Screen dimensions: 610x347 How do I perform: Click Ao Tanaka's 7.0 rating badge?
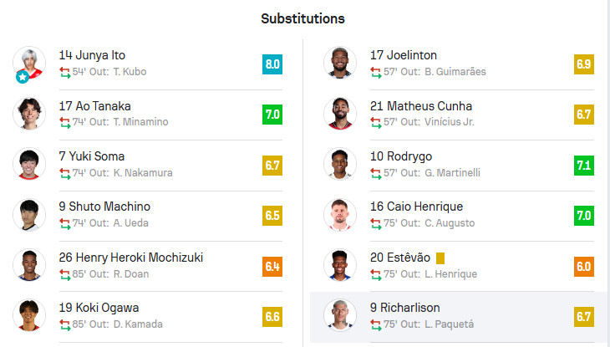point(272,114)
